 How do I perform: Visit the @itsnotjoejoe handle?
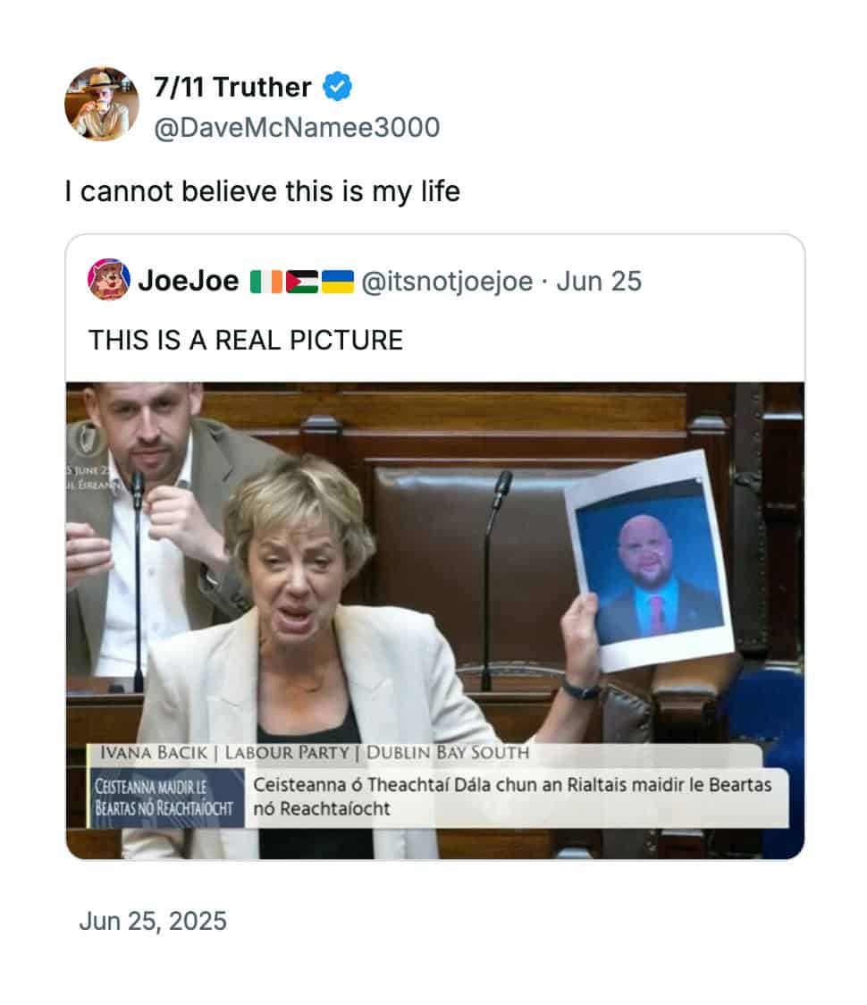tap(447, 282)
